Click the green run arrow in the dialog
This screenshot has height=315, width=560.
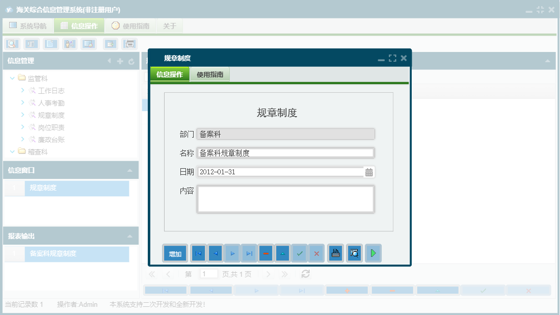[x=373, y=253]
